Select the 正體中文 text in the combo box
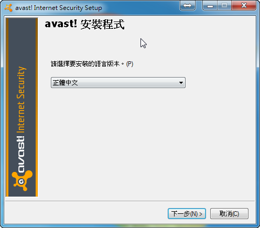The width and height of the screenshot is (260, 228). tap(66, 83)
